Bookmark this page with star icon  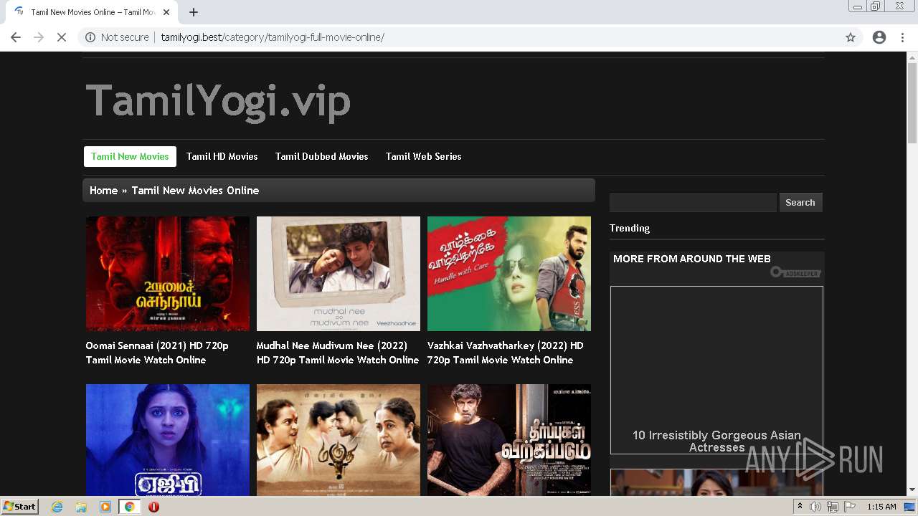[x=851, y=37]
